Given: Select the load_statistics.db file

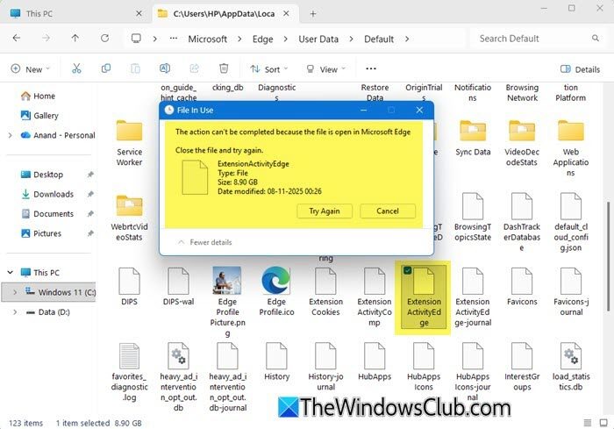Looking at the screenshot, I should click(571, 367).
